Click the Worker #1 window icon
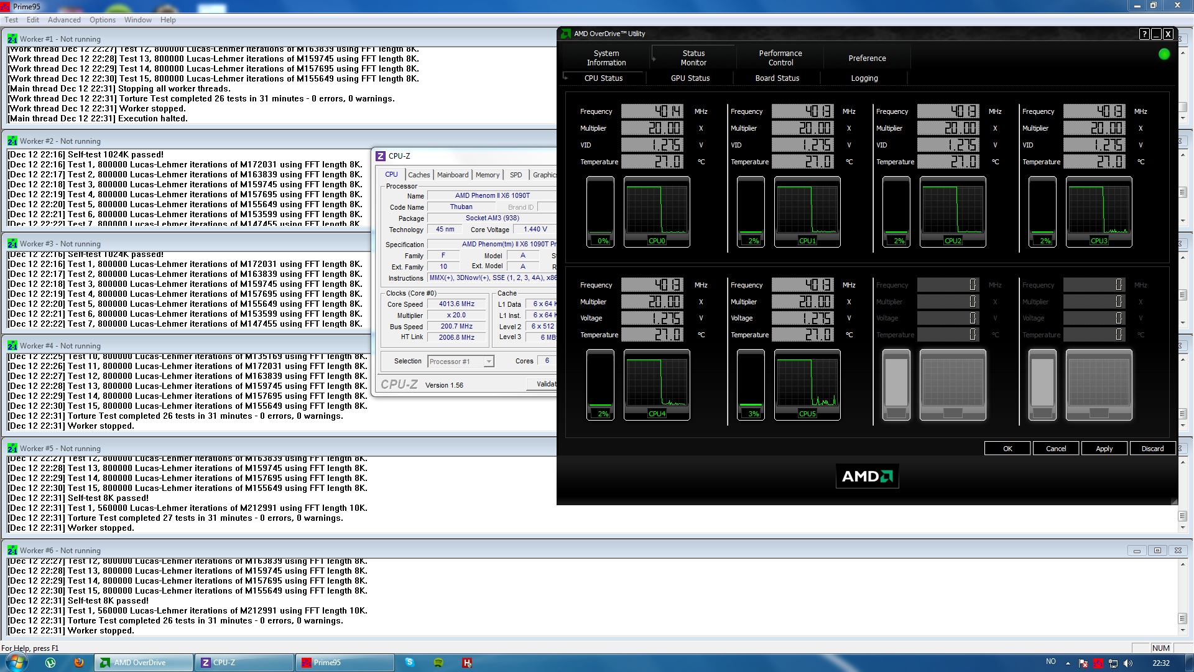 click(12, 39)
